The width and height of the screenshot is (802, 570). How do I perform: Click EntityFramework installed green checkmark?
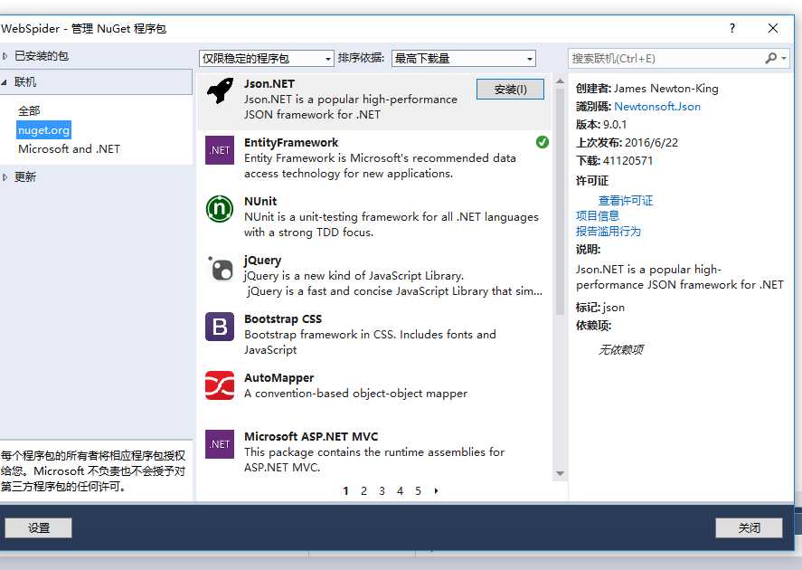pos(543,142)
